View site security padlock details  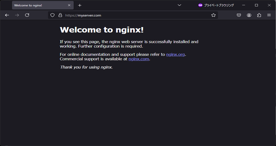tap(60, 15)
